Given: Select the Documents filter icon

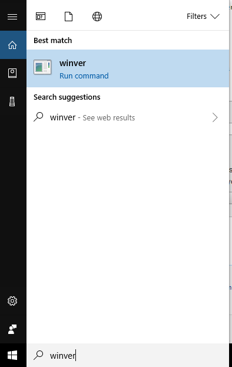Looking at the screenshot, I should 68,17.
